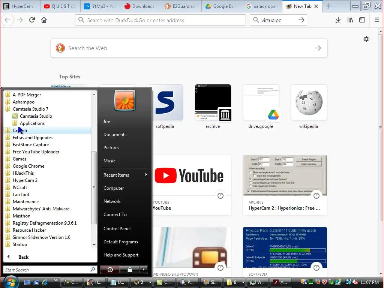
Task: Expand the Cruzh folder
Action: point(48,130)
